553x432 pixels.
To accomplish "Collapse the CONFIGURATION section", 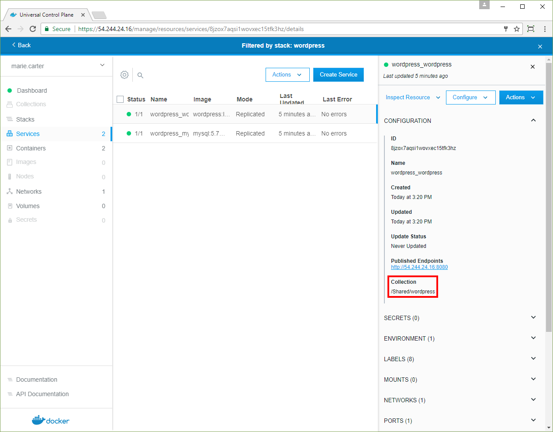I will pyautogui.click(x=533, y=120).
